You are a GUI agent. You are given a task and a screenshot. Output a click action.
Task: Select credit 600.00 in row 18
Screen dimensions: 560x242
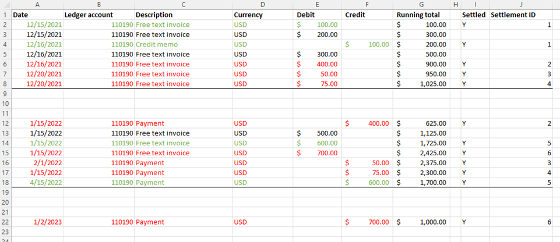pyautogui.click(x=367, y=183)
